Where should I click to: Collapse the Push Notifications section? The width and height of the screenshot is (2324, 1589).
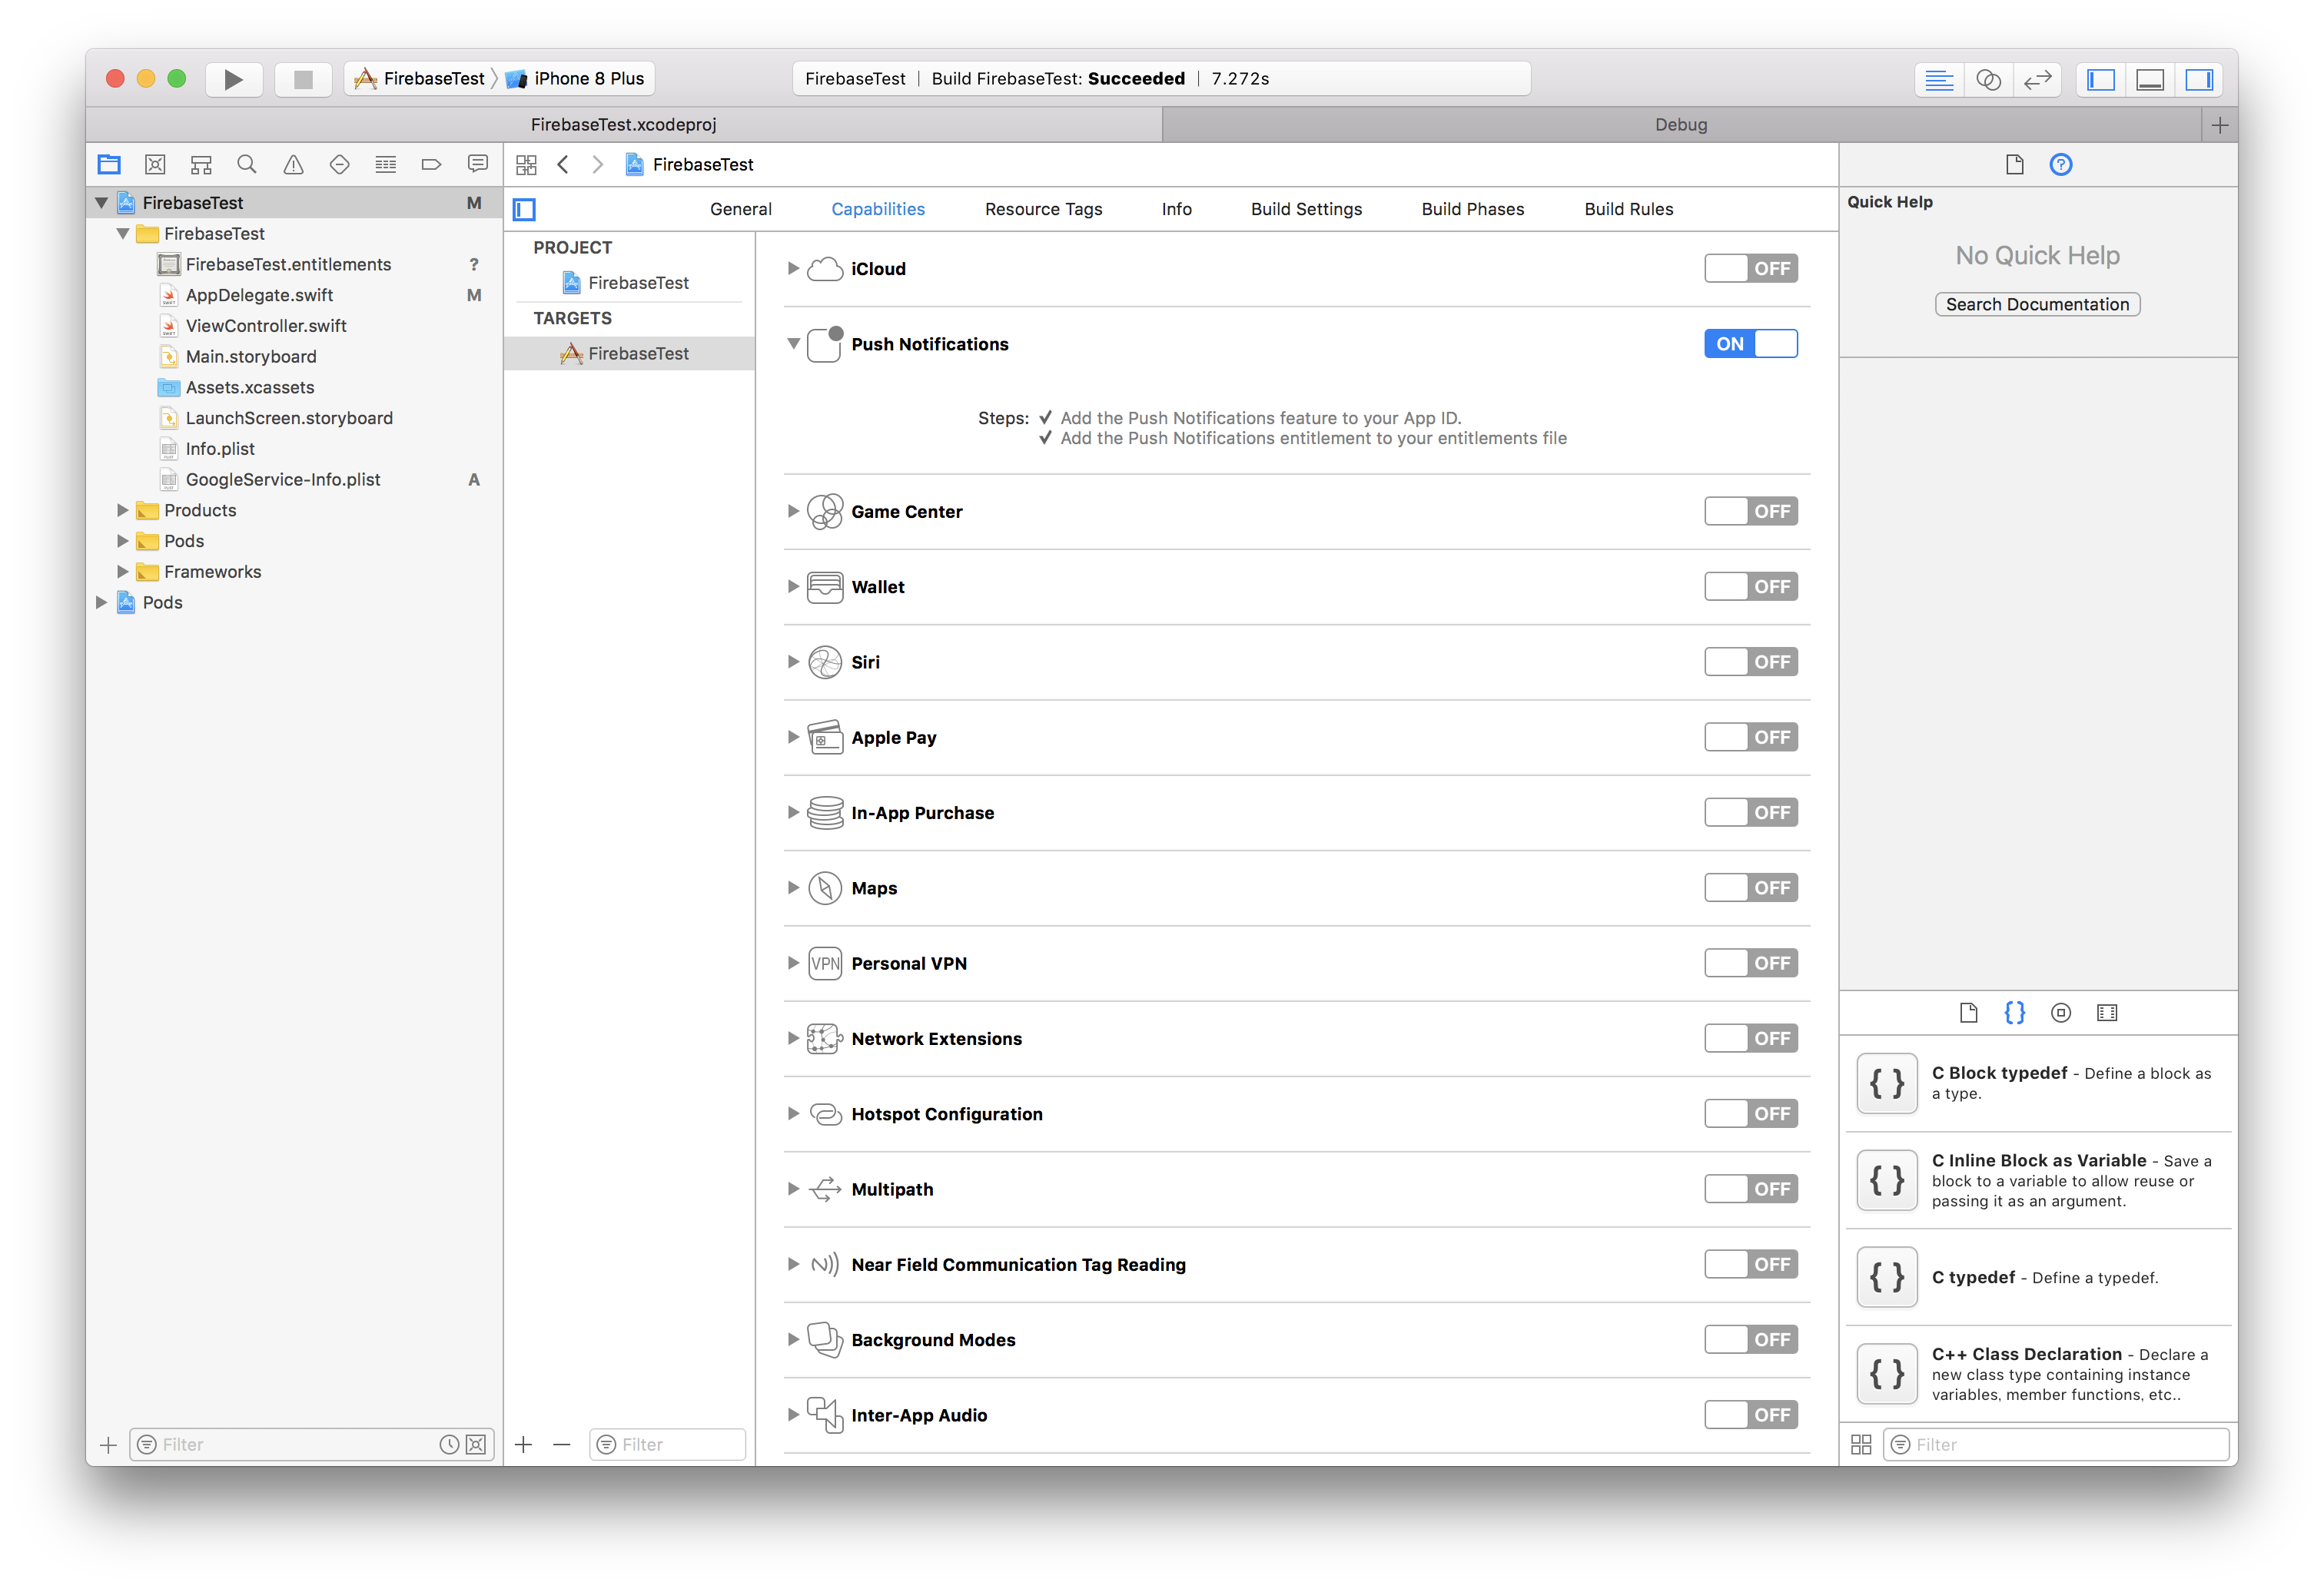pyautogui.click(x=792, y=343)
